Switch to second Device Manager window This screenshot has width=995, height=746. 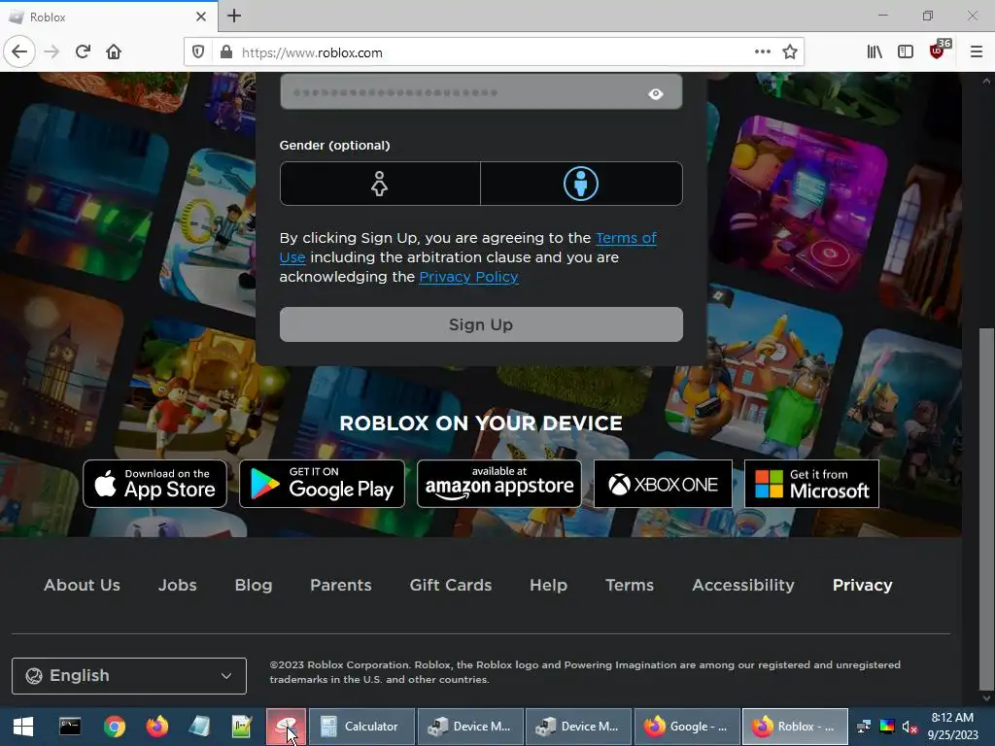pyautogui.click(x=579, y=727)
